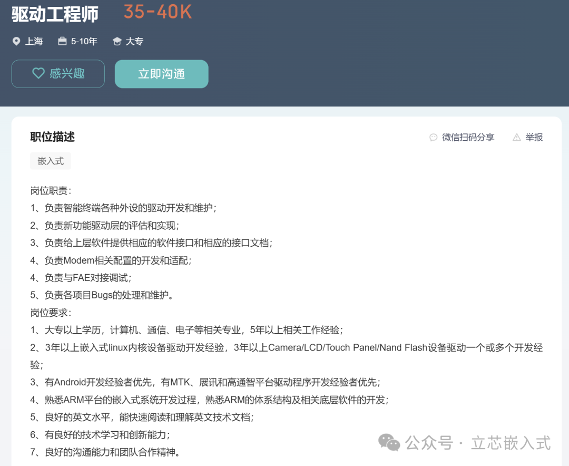
Task: Click line 负责与FAE对接调试
Action: pyautogui.click(x=81, y=278)
